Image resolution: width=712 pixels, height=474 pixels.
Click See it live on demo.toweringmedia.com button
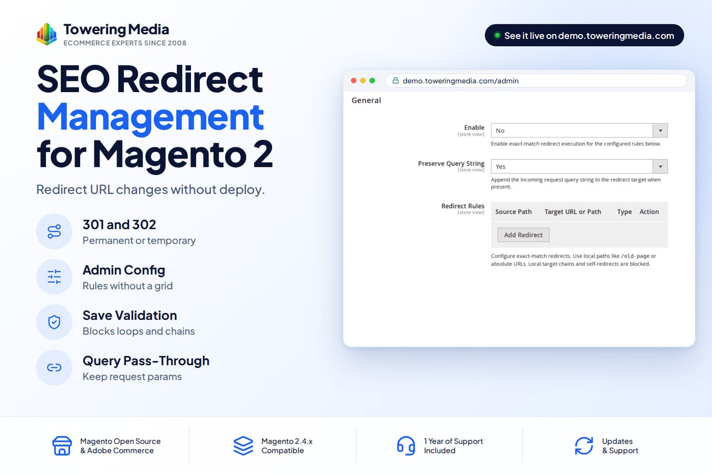(x=584, y=35)
